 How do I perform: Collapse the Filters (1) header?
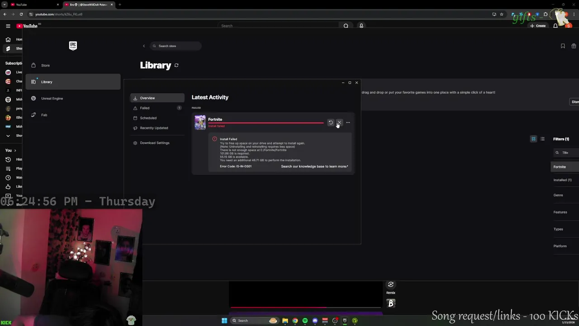[561, 139]
